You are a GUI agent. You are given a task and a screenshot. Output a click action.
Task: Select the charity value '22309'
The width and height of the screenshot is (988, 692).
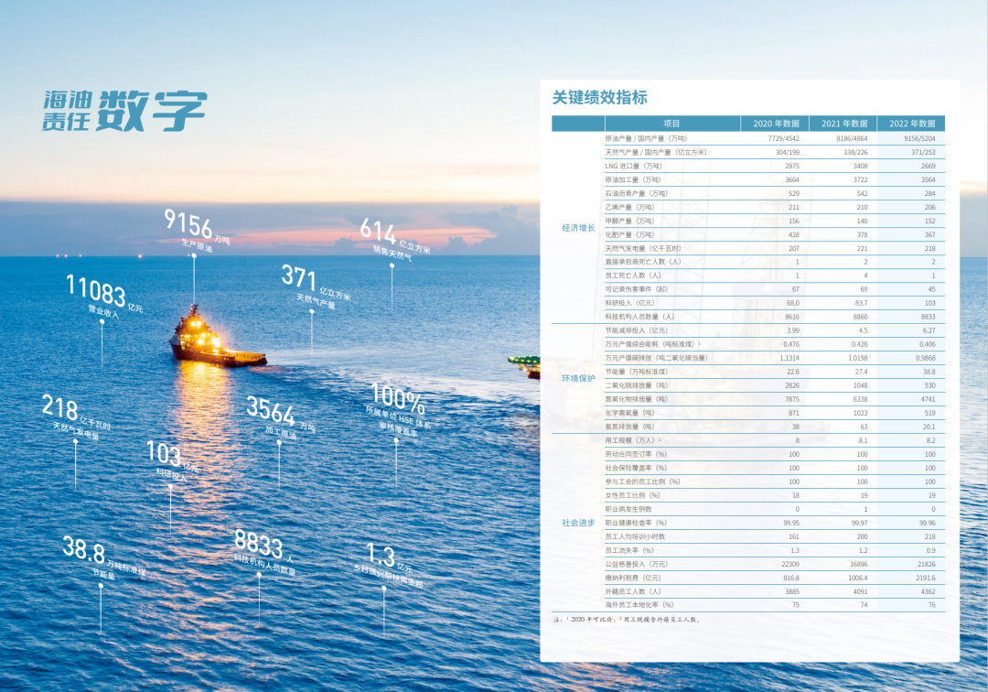click(x=790, y=564)
